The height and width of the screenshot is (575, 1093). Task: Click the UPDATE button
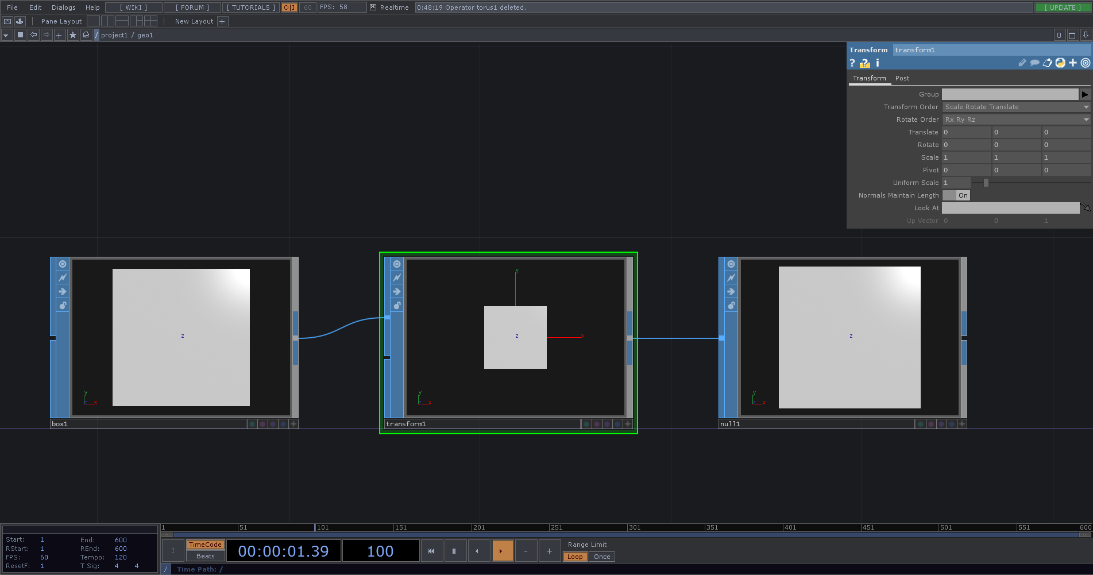coord(1063,7)
